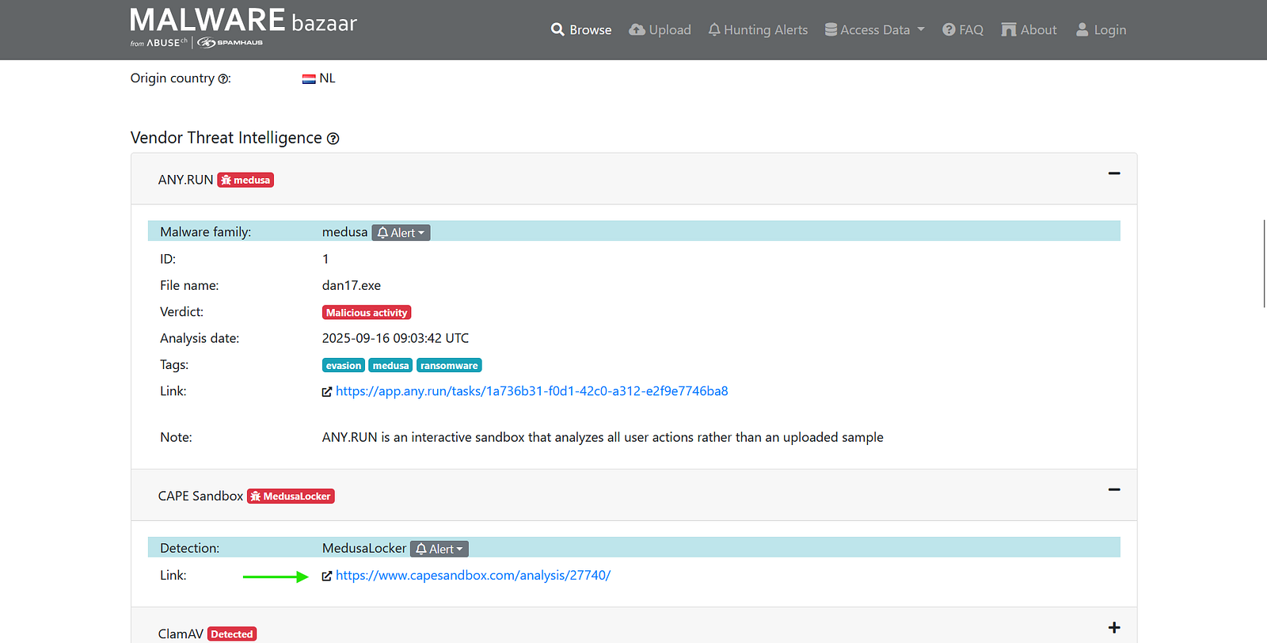Open the Browse menu item

(581, 30)
